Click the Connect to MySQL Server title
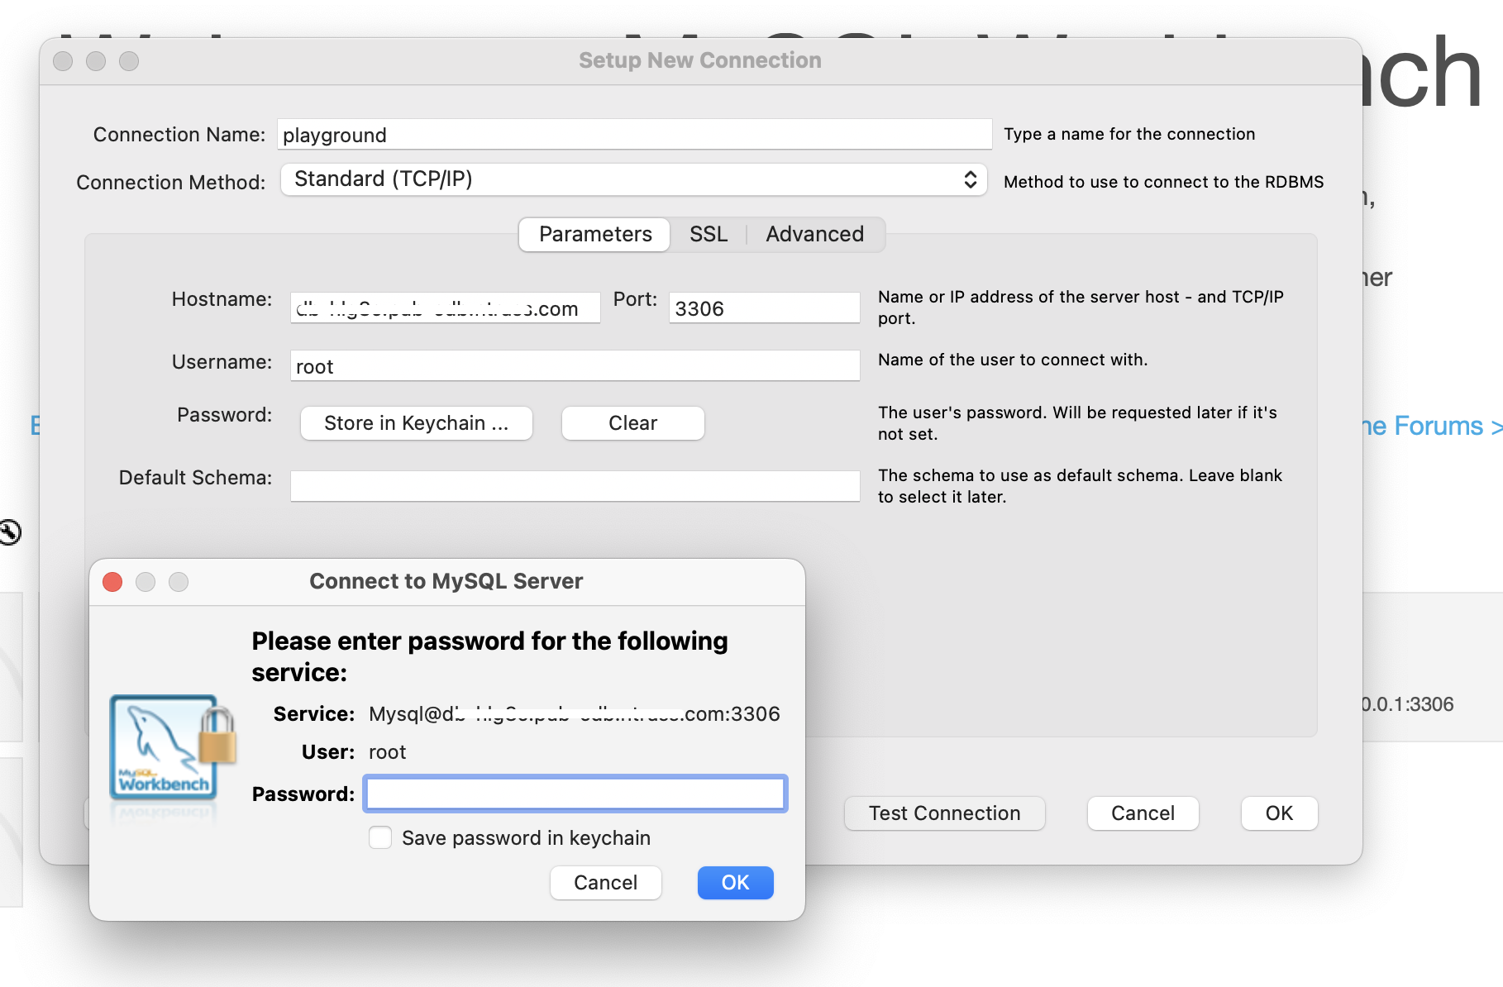This screenshot has width=1503, height=987. 446,581
